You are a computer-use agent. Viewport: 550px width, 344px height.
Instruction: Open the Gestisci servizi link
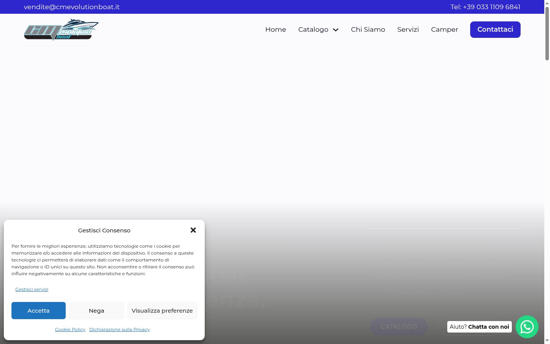pos(32,289)
